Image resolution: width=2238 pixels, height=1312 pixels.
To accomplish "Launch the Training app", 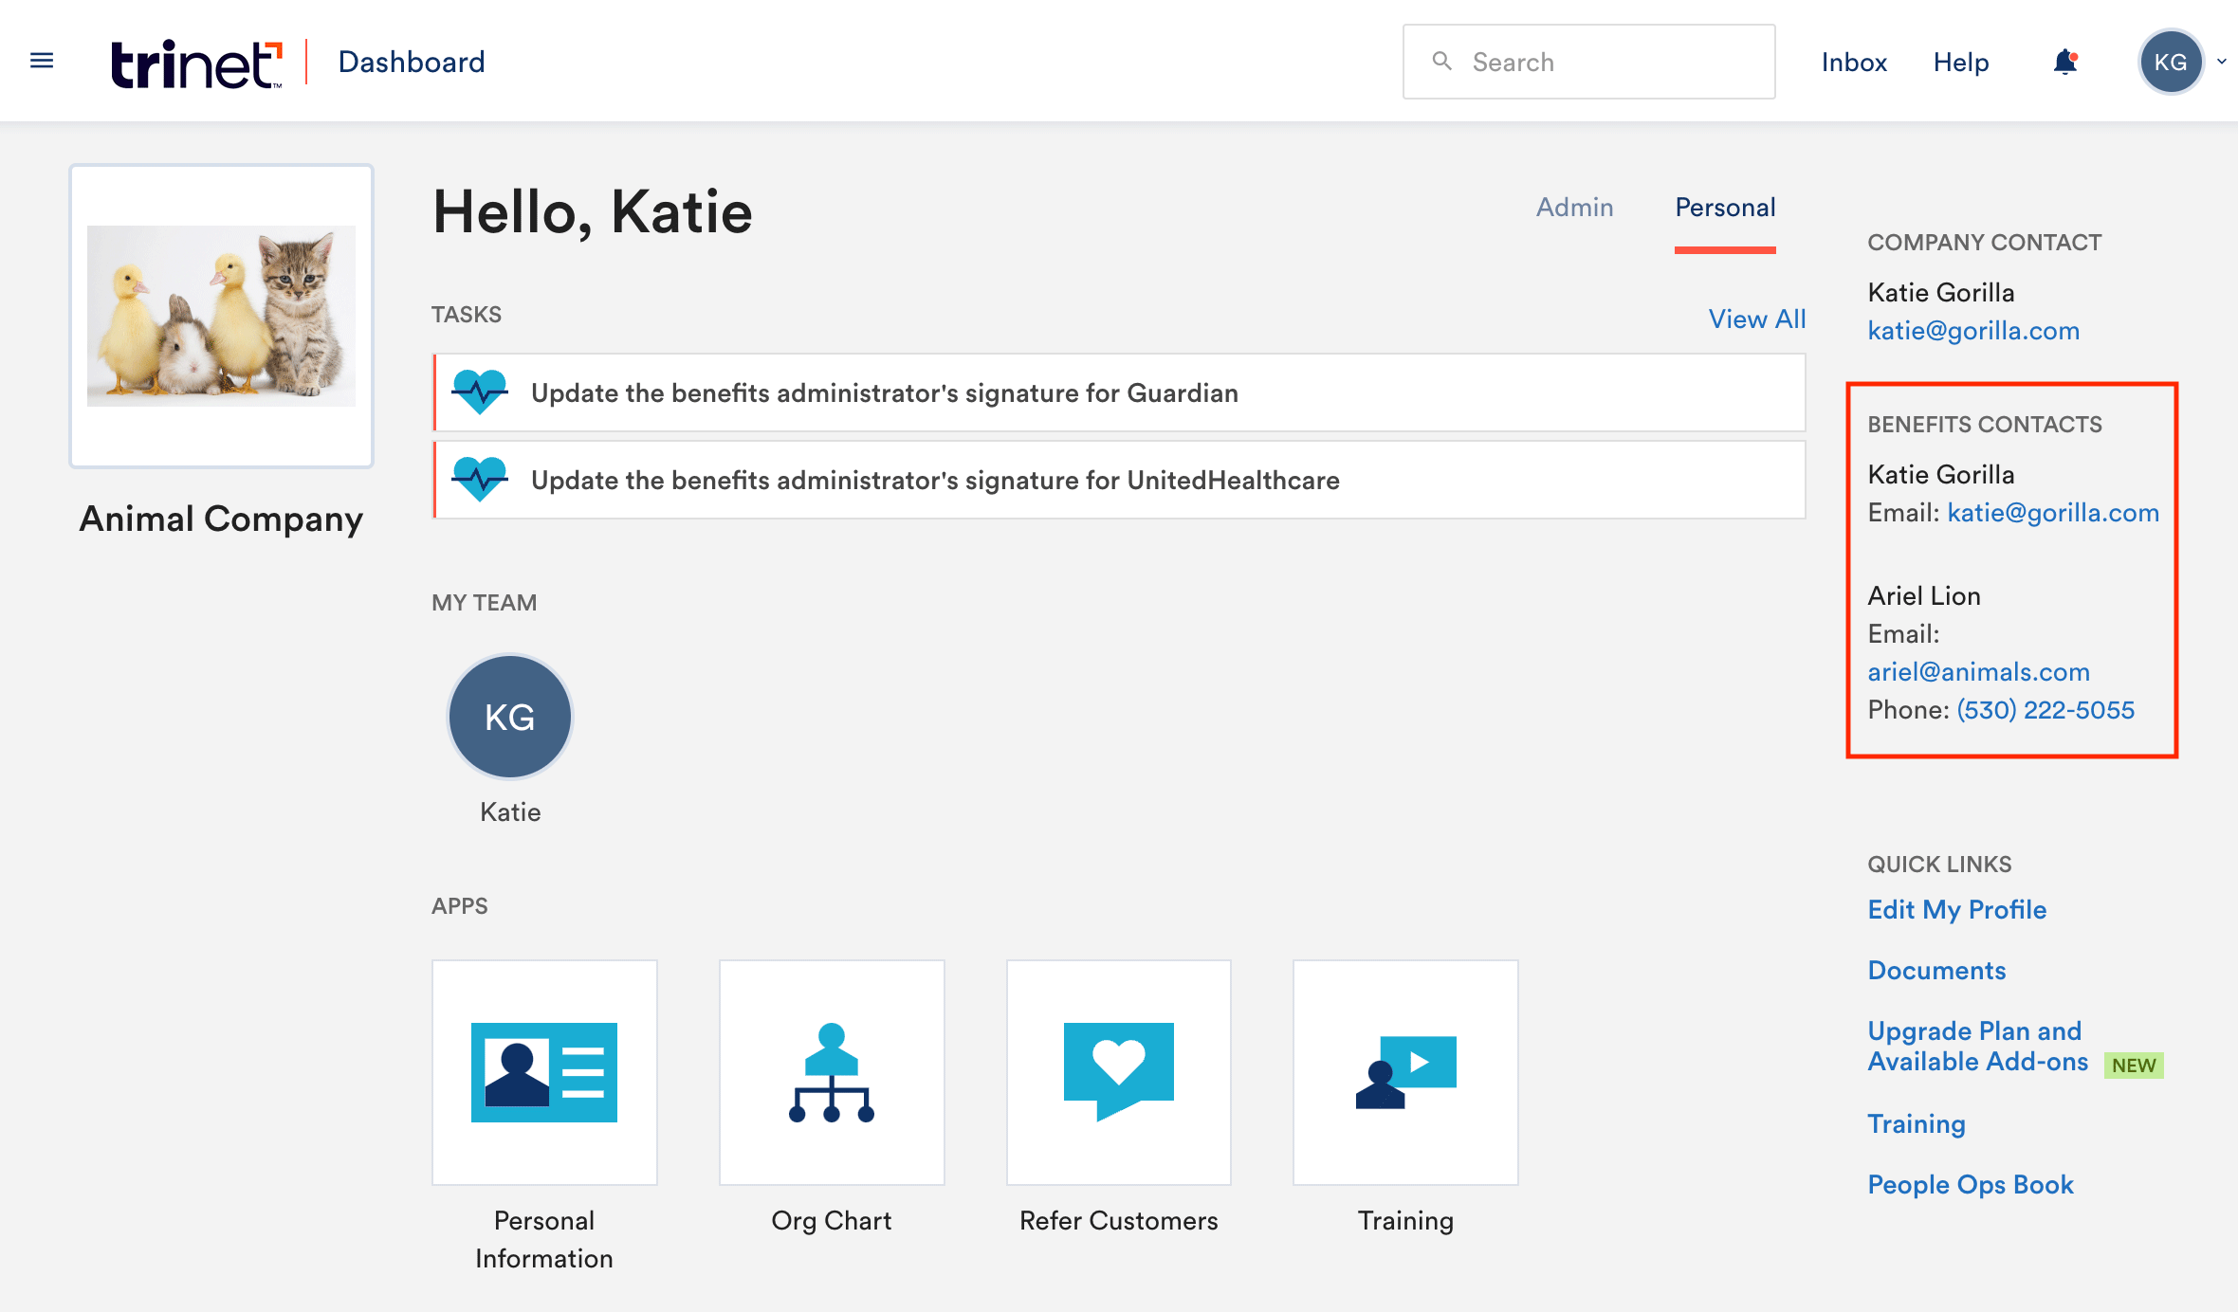I will (1405, 1072).
